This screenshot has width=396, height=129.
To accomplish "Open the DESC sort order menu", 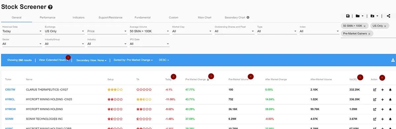I will 164,60.
